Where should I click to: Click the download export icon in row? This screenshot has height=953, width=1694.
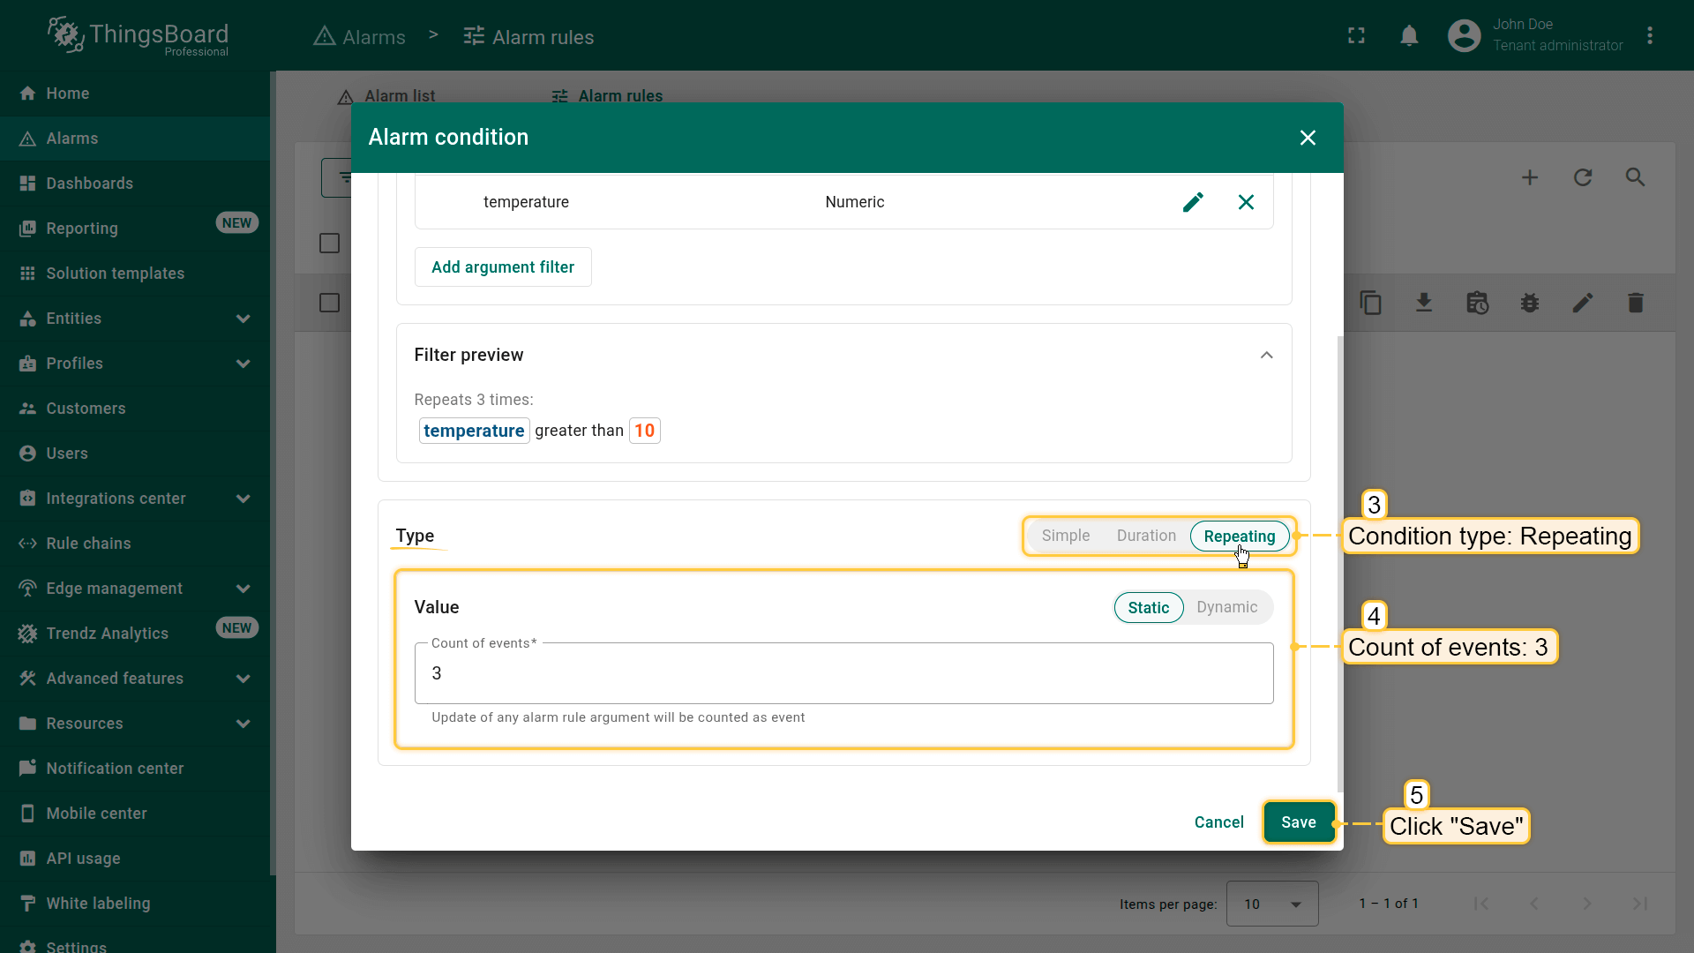pos(1423,304)
